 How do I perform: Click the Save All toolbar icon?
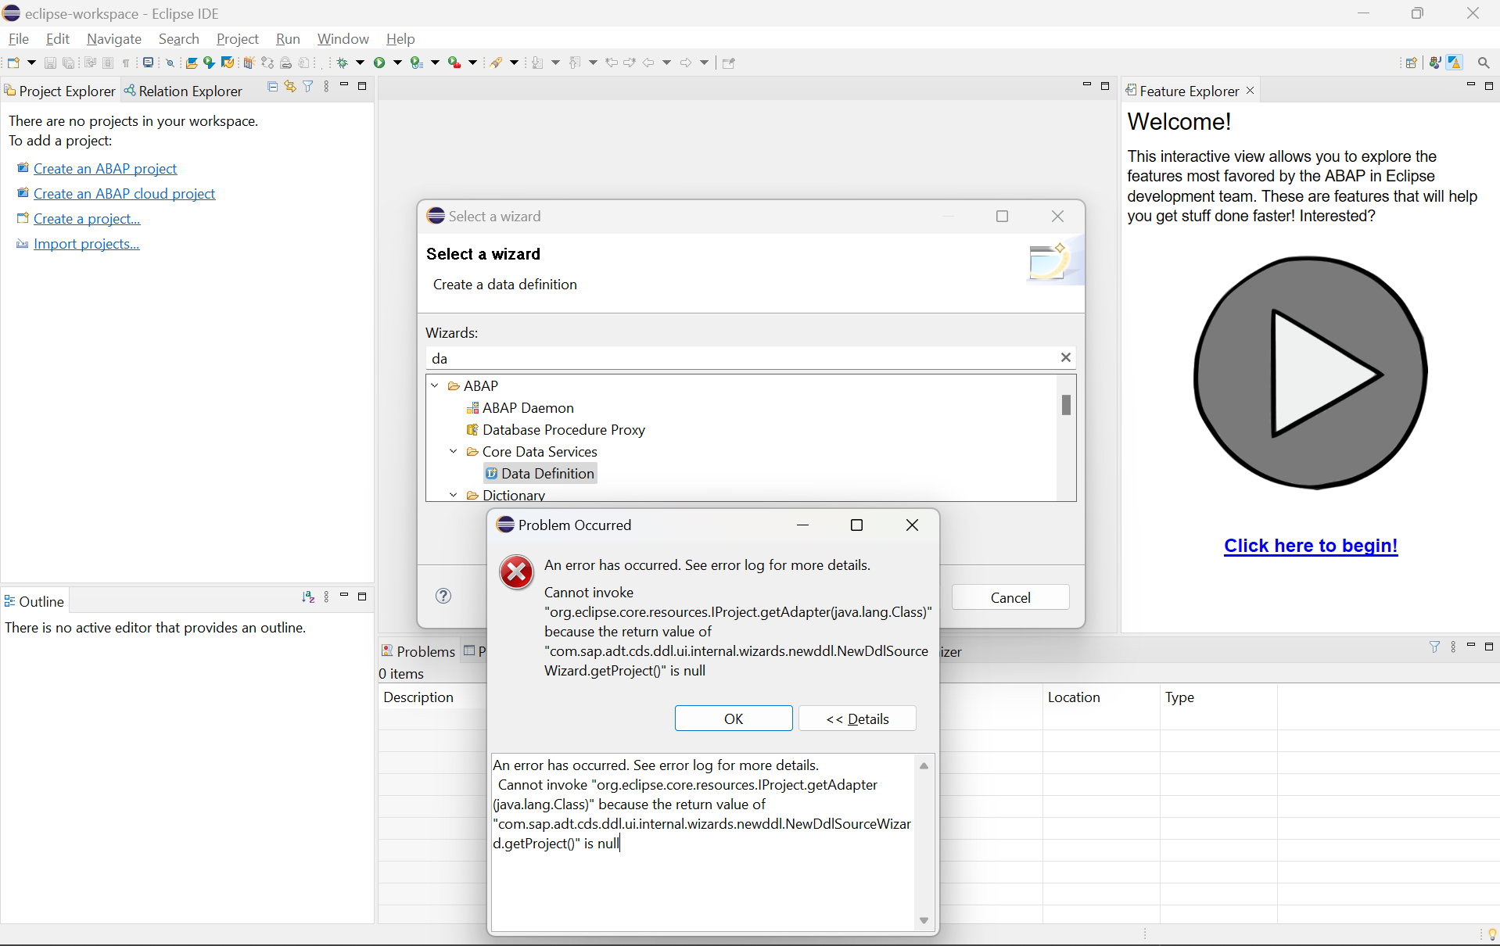(69, 63)
